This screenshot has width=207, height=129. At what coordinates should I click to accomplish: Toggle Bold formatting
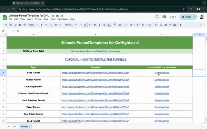95,25
